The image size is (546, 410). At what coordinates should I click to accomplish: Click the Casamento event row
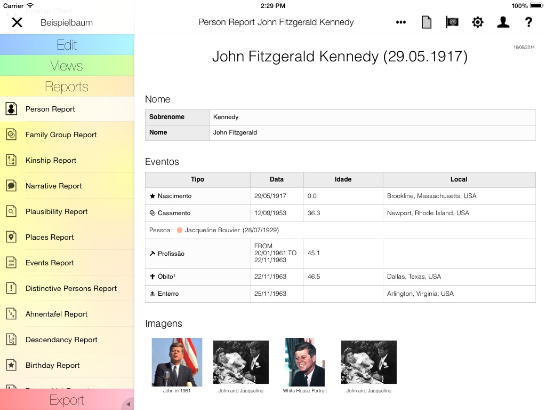click(x=340, y=213)
